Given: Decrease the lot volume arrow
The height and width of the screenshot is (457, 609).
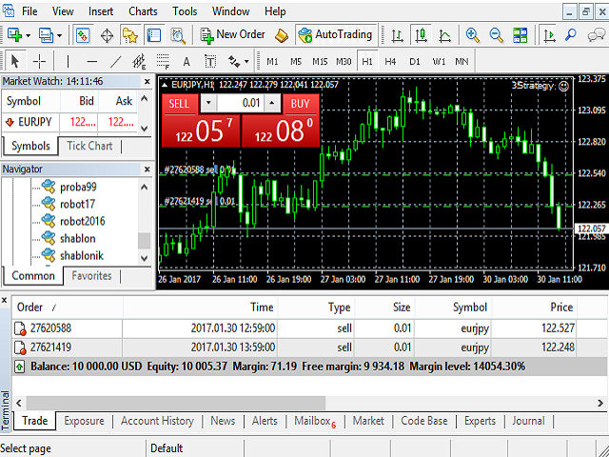Looking at the screenshot, I should coord(208,103).
